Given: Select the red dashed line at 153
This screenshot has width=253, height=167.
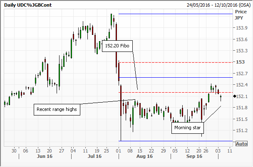Looking at the screenshot, I should click(x=175, y=62).
